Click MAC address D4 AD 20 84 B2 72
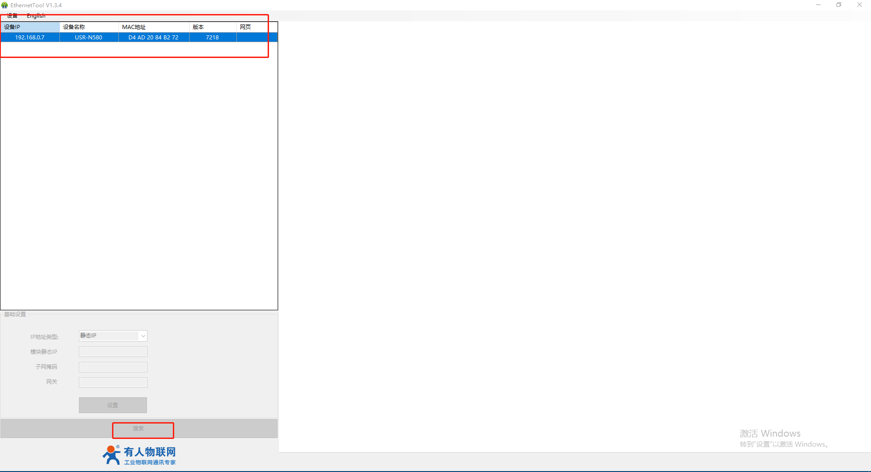Image resolution: width=871 pixels, height=472 pixels. click(153, 38)
